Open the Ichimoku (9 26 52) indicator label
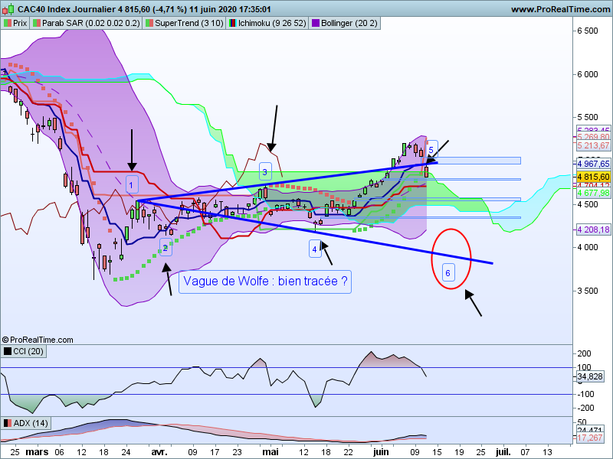The height and width of the screenshot is (459, 613). click(267, 23)
